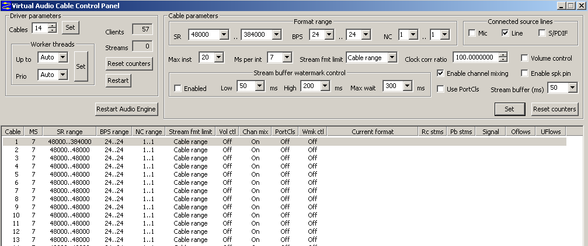This screenshot has height=246, width=588.
Task: Open the maximum SR dropdown showing 384000
Action: click(x=277, y=35)
